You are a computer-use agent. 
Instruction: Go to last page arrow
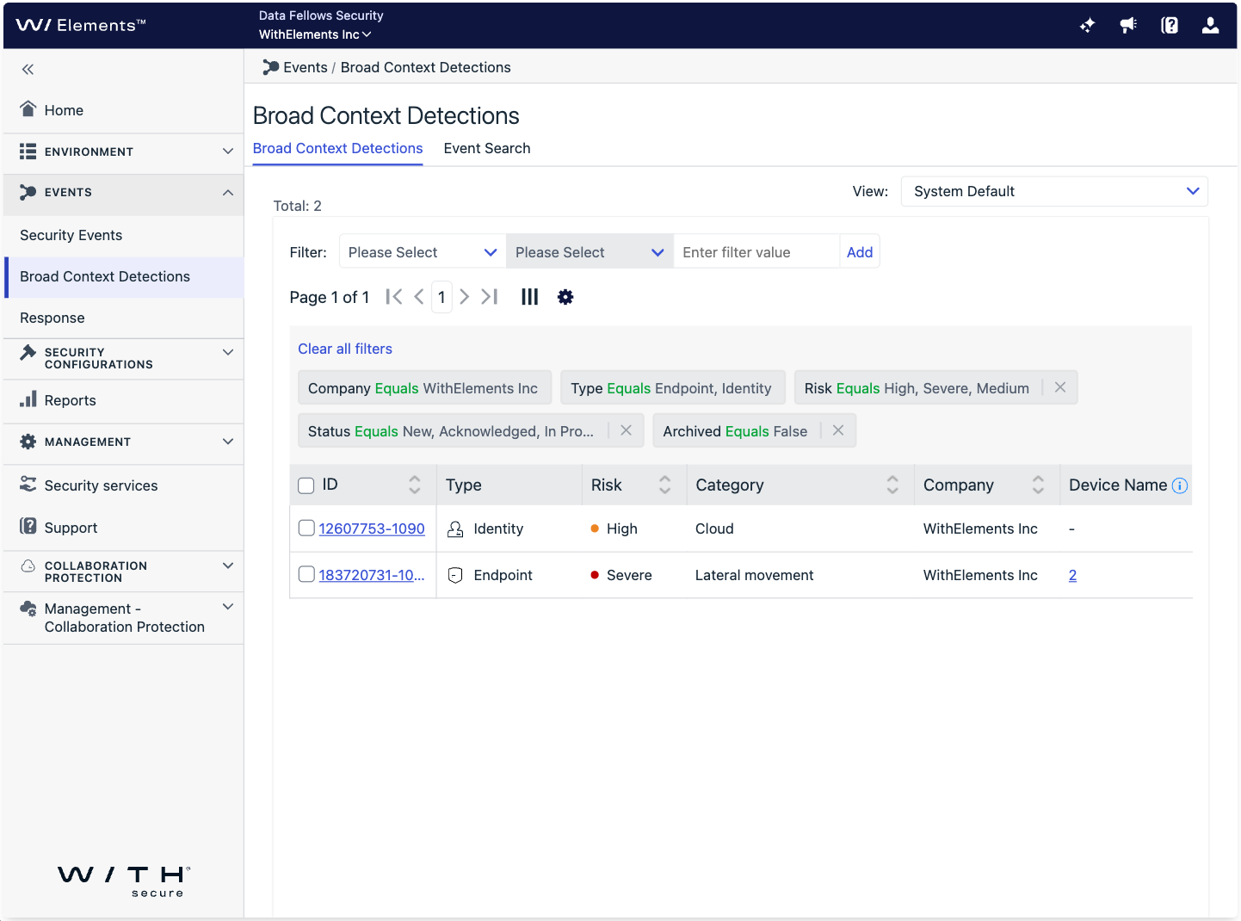[x=490, y=297]
